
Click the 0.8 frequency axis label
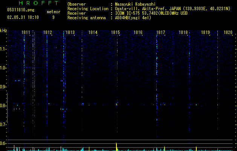click(3, 106)
